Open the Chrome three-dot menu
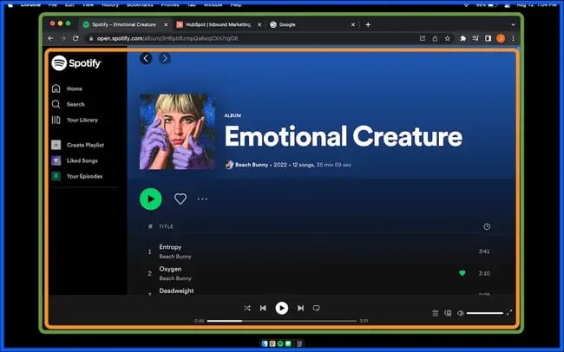The width and height of the screenshot is (564, 352). [513, 38]
